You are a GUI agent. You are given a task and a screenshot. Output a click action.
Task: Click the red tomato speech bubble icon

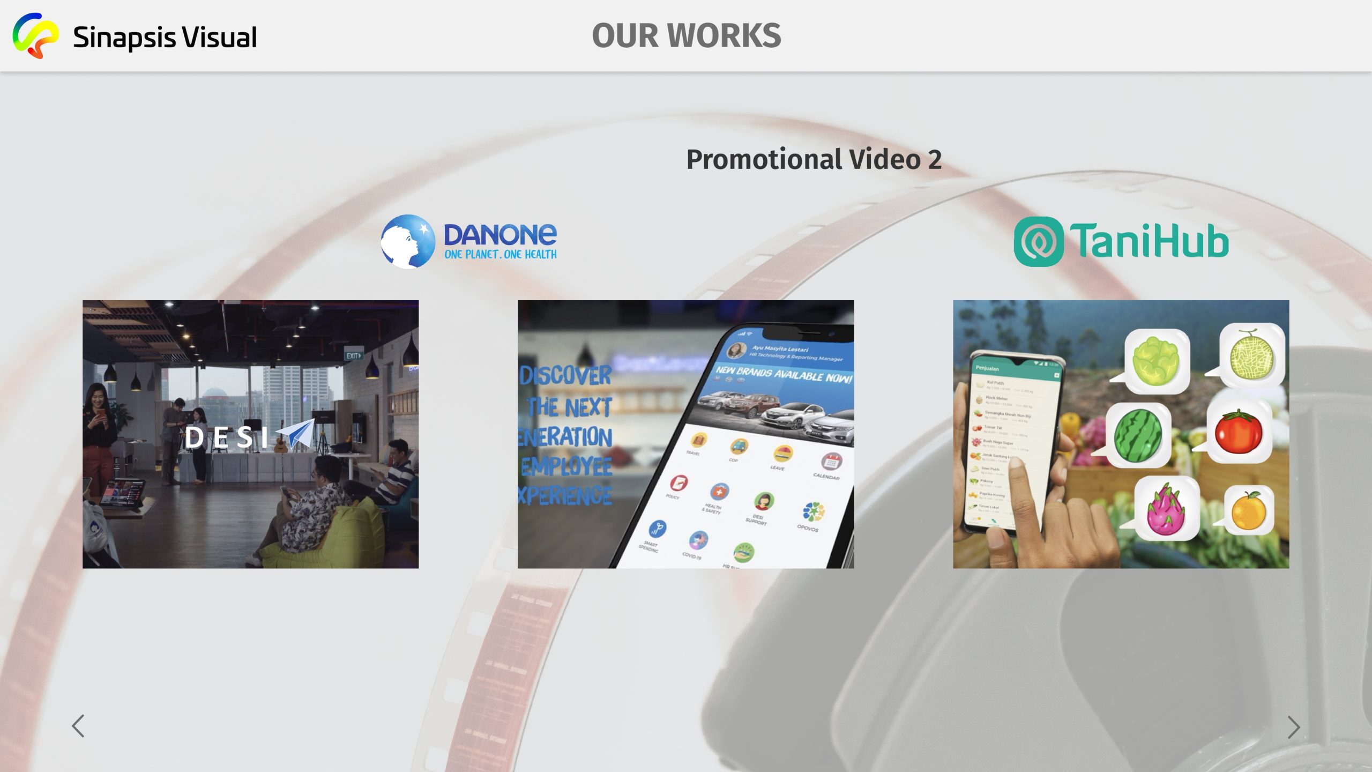click(1239, 432)
